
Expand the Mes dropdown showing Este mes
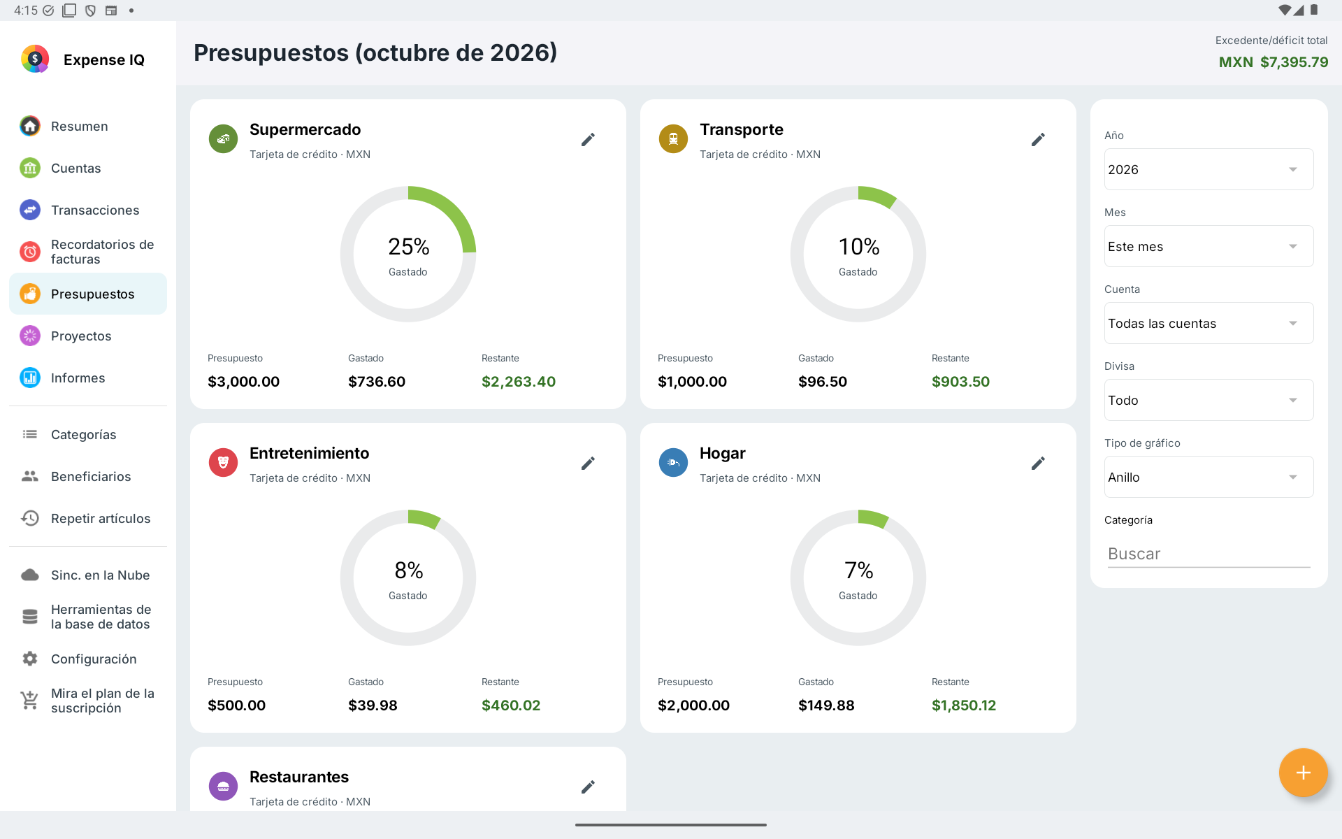pos(1208,246)
